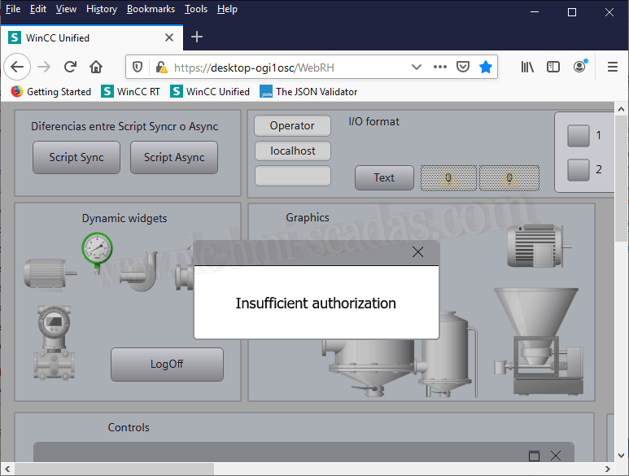Click the Save to Pocket icon
The height and width of the screenshot is (476, 629).
pyautogui.click(x=462, y=67)
